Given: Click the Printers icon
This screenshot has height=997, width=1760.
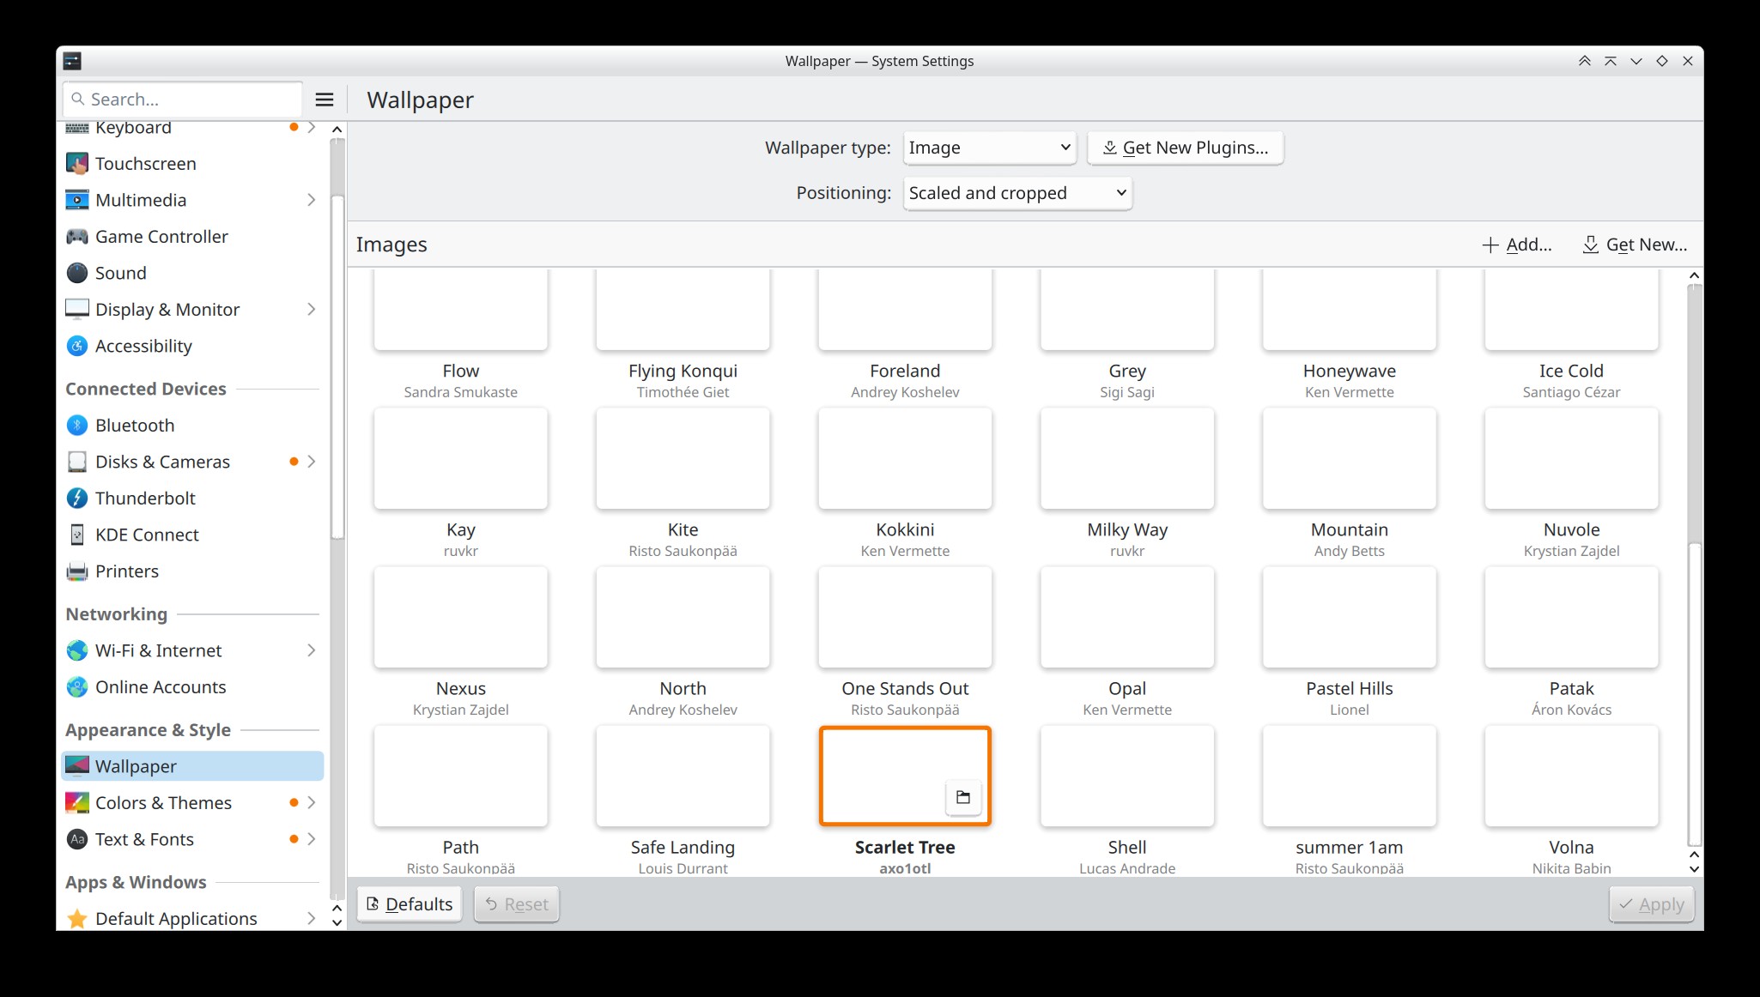Looking at the screenshot, I should point(77,571).
